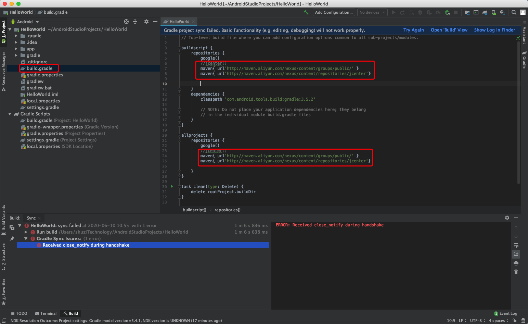Select build.gradle file in project tree

click(x=39, y=68)
